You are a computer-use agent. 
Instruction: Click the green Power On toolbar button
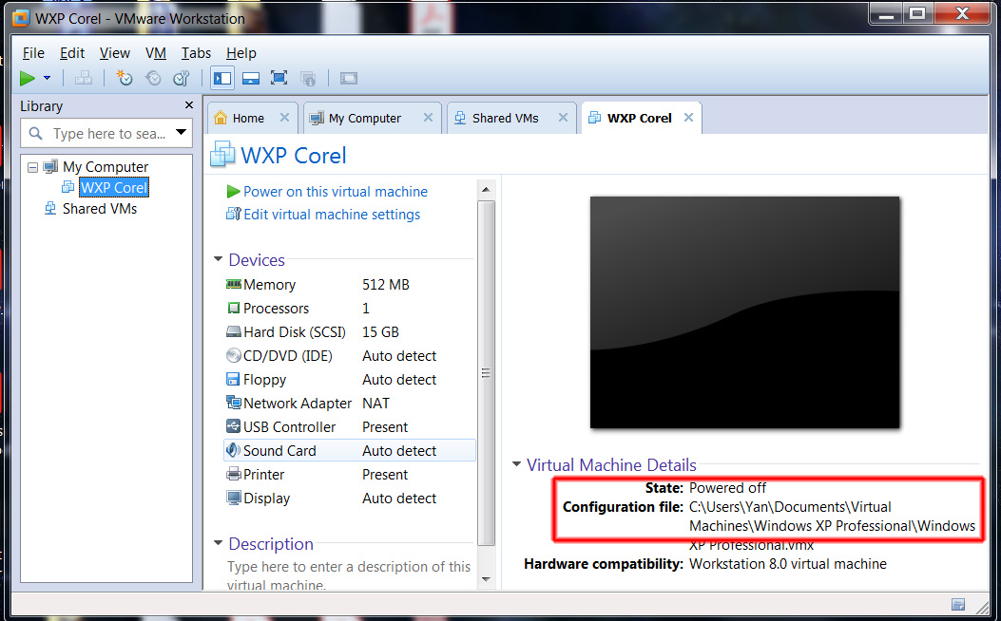coord(28,79)
